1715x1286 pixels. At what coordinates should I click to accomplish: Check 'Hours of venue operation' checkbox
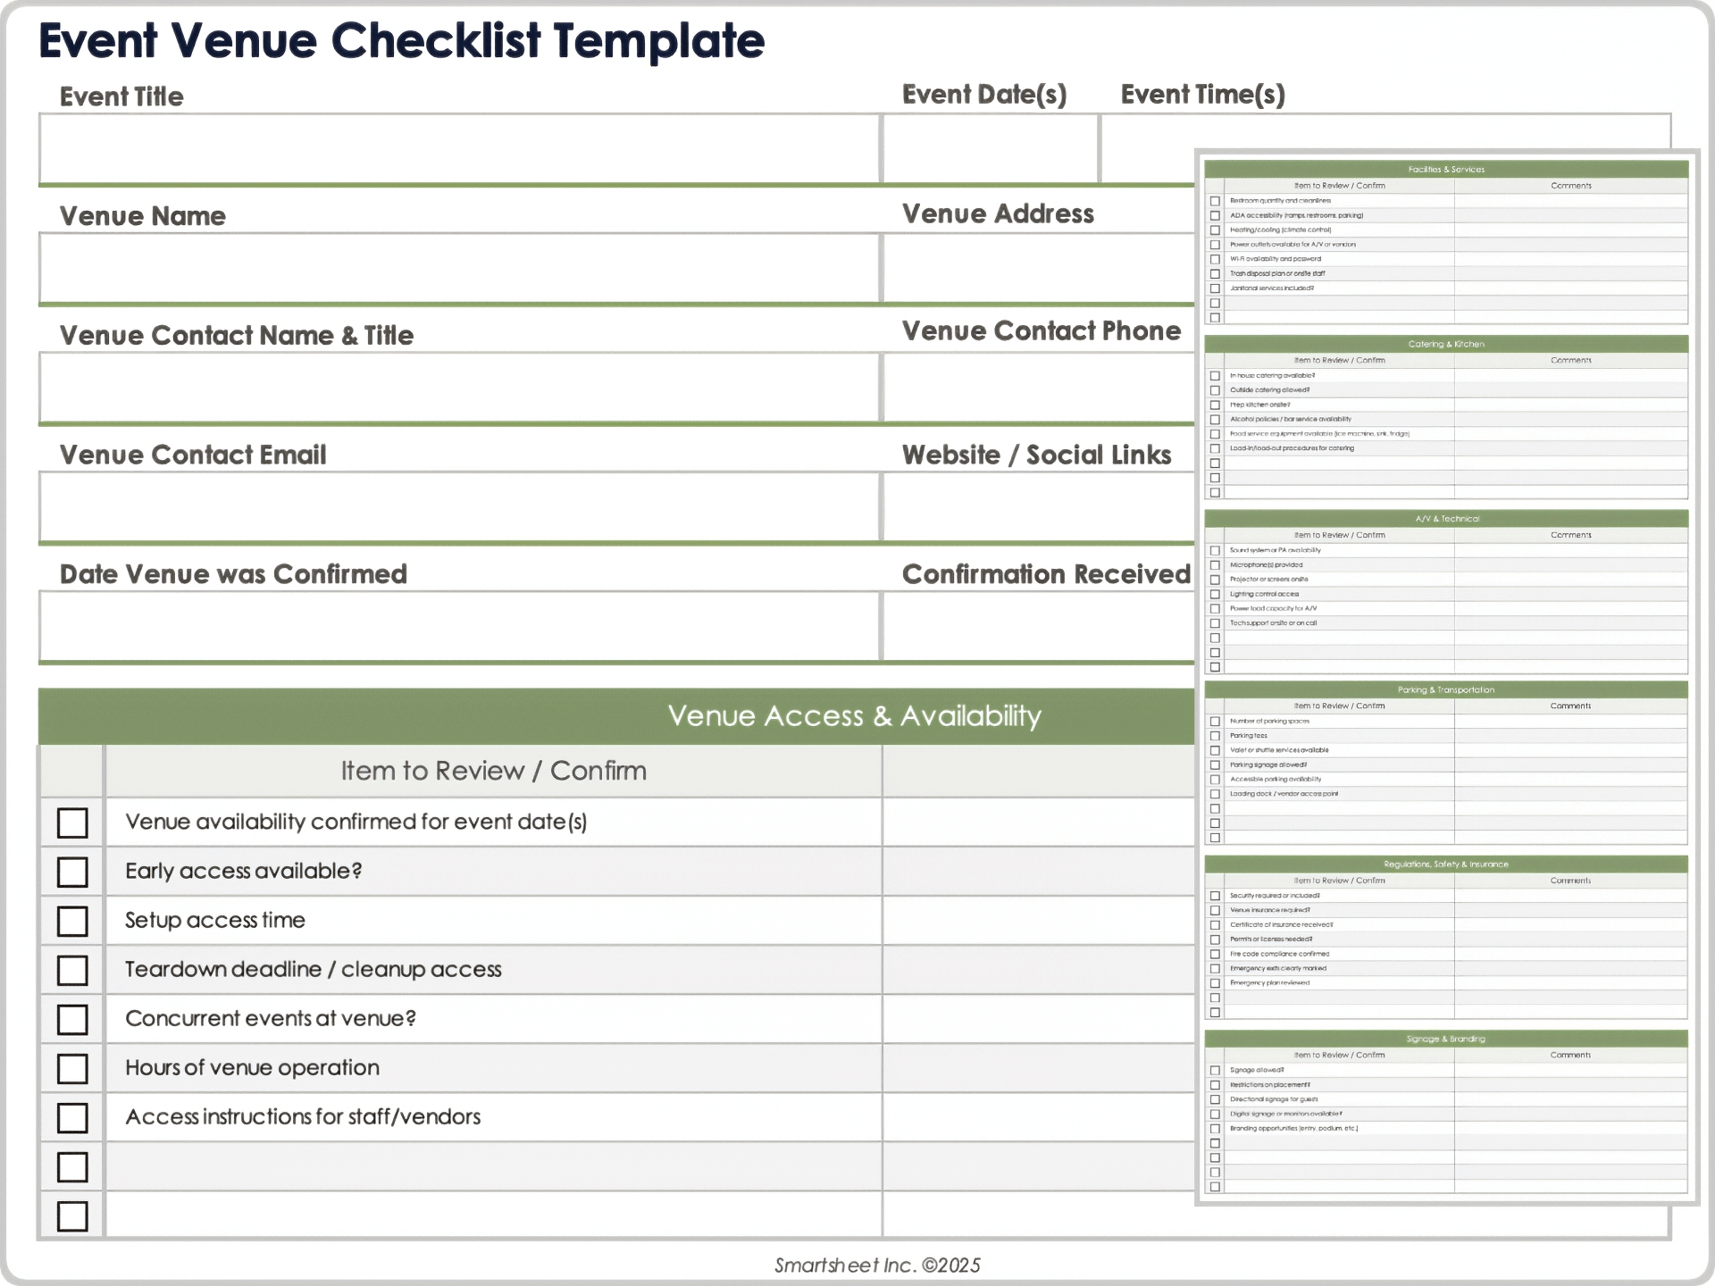(72, 1068)
